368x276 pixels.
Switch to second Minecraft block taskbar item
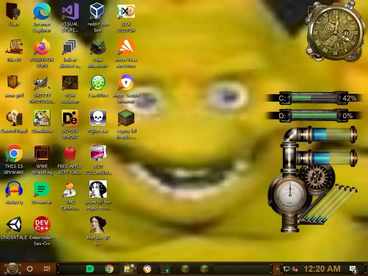204,269
